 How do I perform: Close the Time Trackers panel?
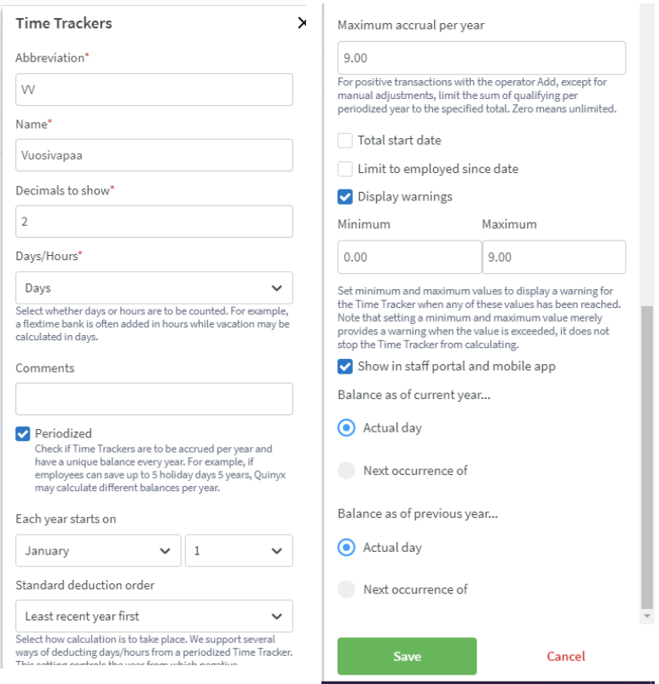(x=302, y=23)
